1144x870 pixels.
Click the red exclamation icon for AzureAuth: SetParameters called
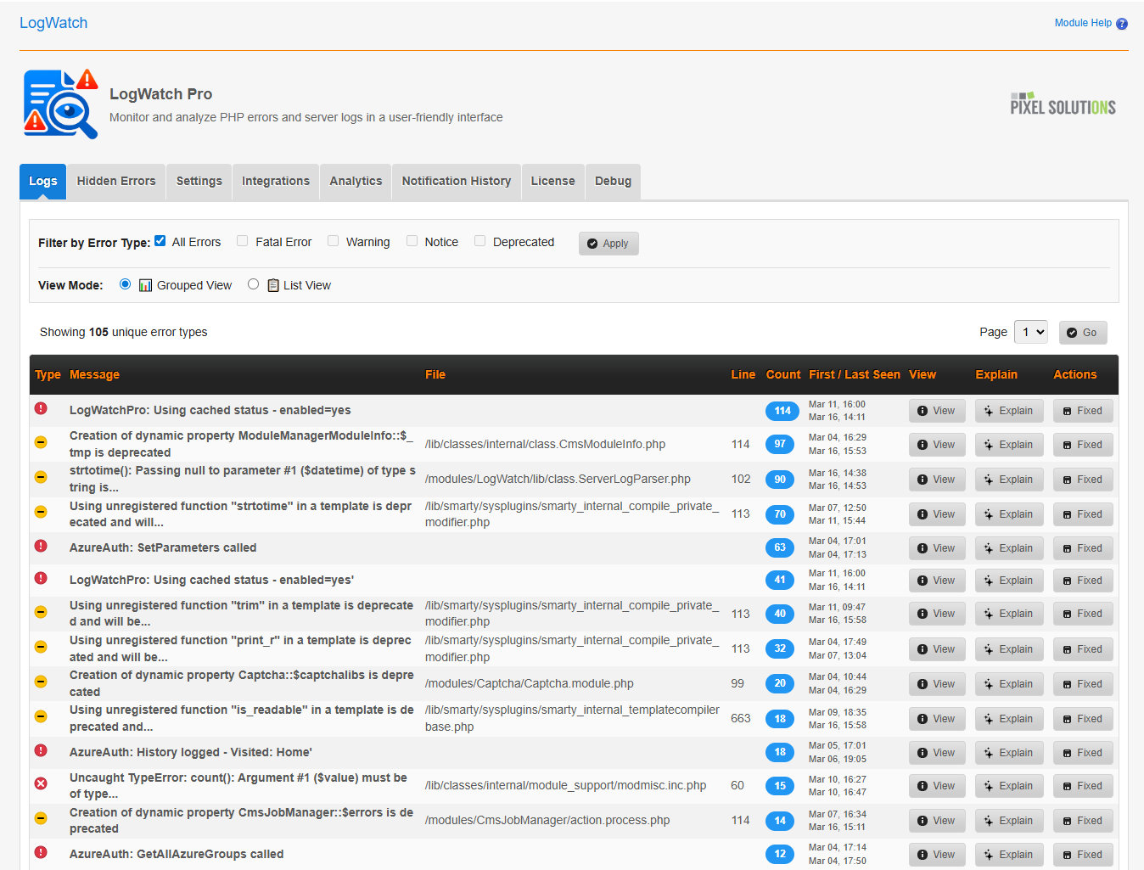pos(41,546)
